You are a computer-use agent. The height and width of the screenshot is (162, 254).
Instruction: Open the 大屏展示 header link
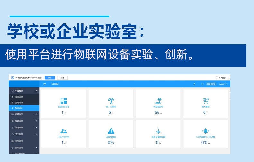(x=55, y=84)
